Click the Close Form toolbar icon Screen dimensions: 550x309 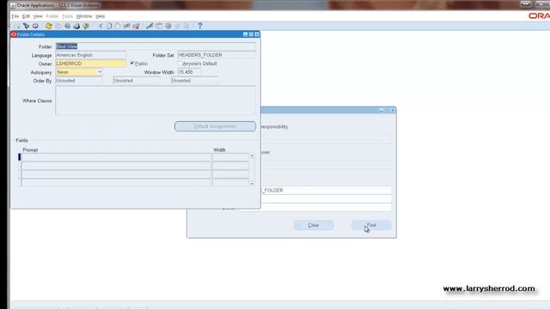click(86, 26)
